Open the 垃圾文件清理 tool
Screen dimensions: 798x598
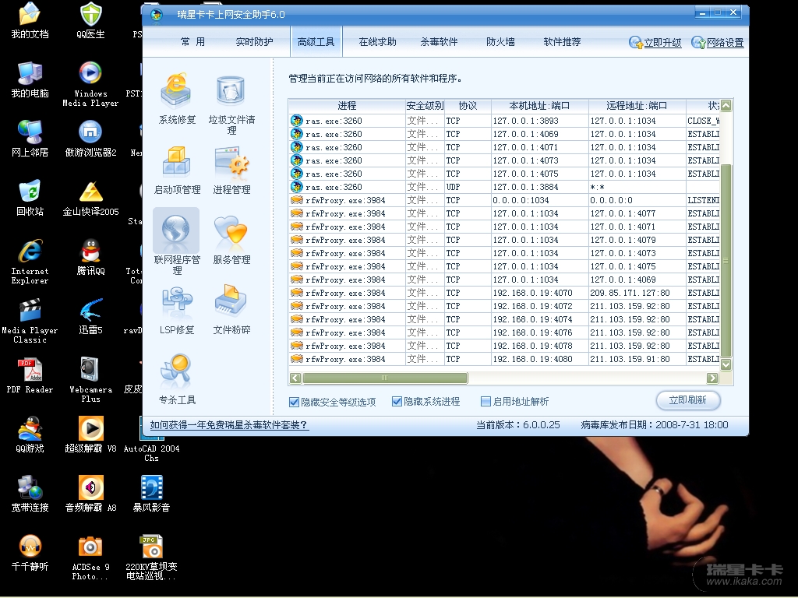(231, 104)
